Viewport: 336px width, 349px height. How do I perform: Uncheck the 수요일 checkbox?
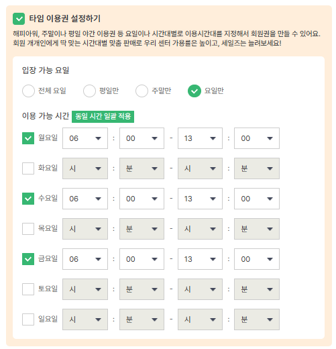(x=28, y=199)
